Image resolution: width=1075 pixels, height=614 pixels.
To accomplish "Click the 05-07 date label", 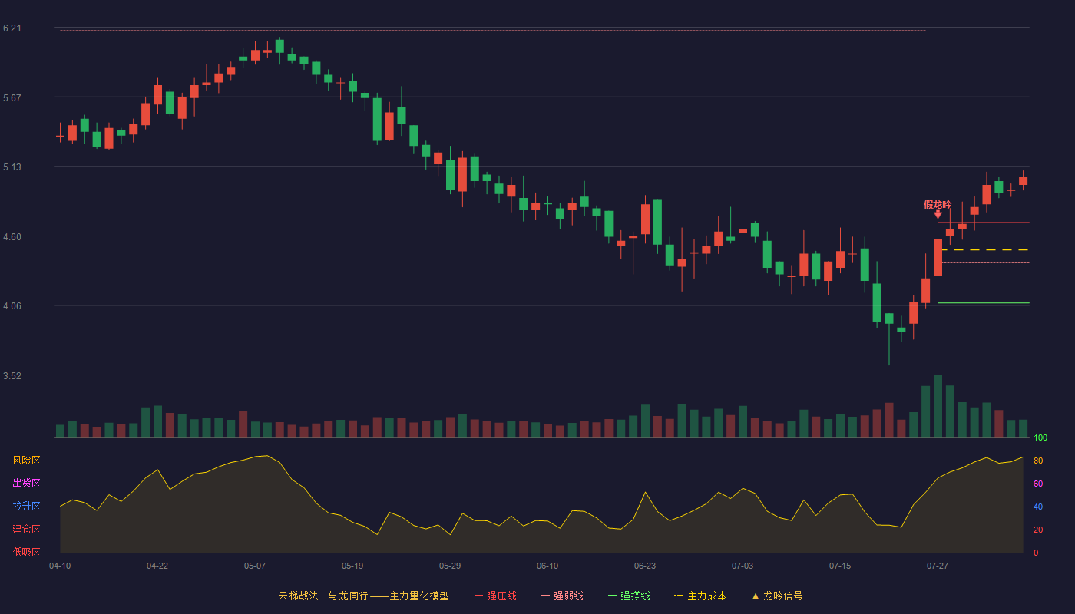I will tap(255, 566).
